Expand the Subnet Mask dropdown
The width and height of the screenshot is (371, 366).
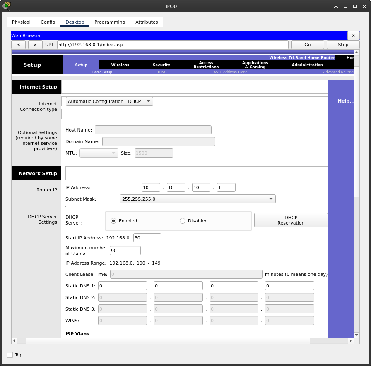(198, 199)
